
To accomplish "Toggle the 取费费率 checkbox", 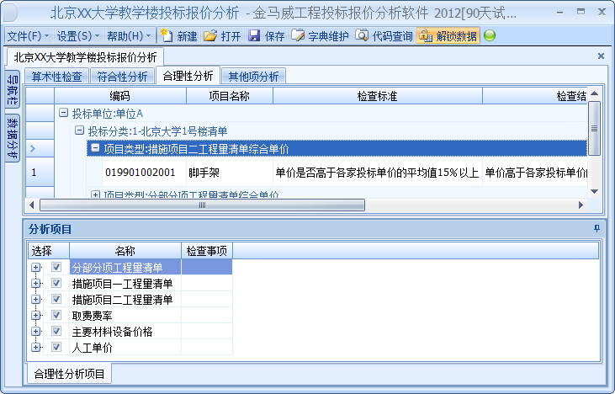I will tap(57, 316).
